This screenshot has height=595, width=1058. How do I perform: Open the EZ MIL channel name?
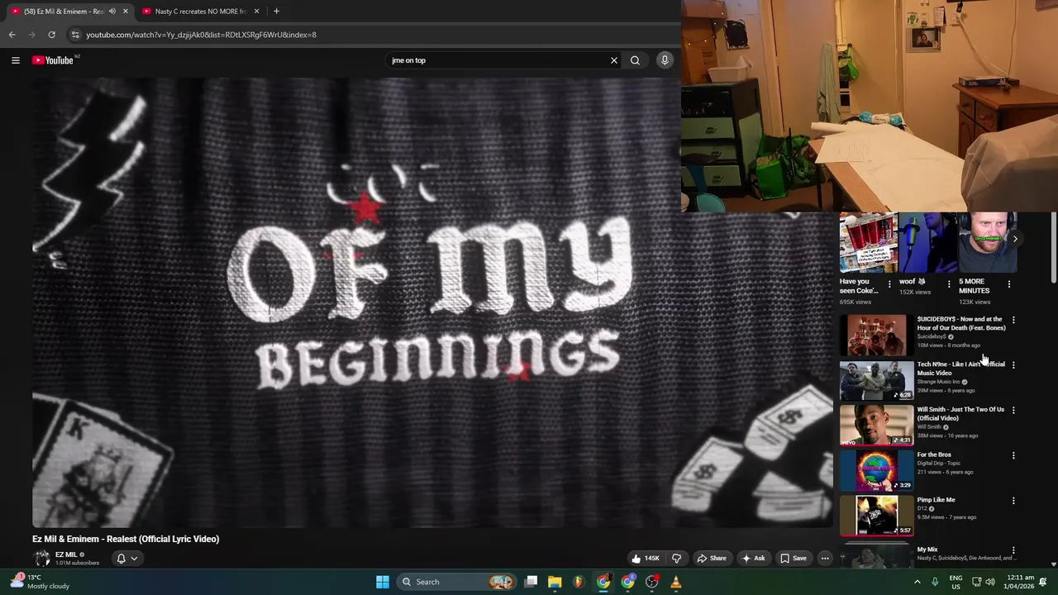pos(65,555)
